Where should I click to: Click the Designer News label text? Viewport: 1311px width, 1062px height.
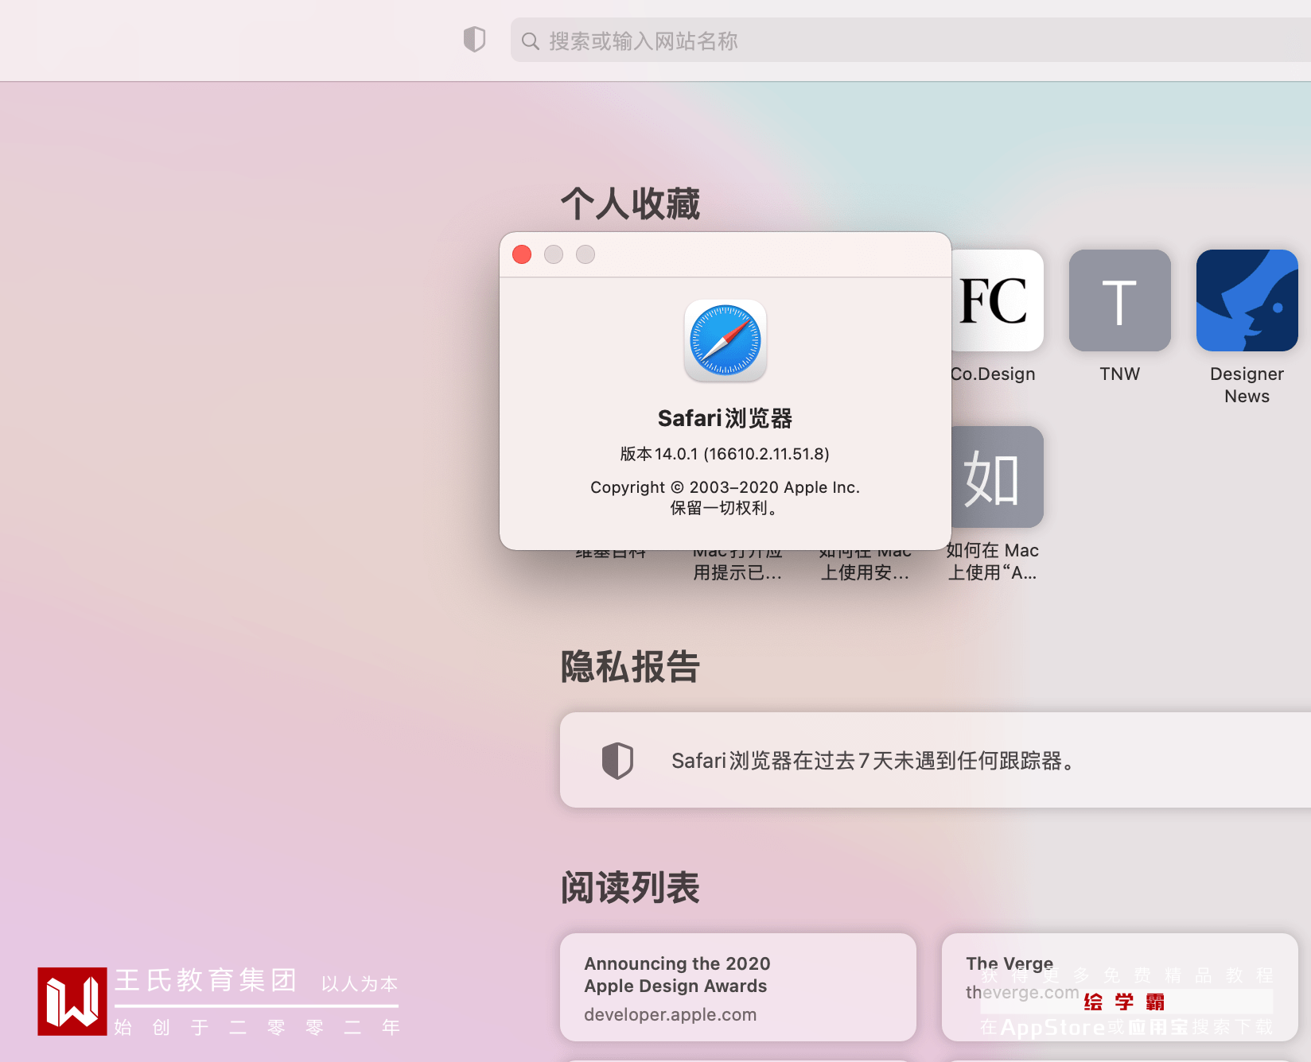point(1247,385)
